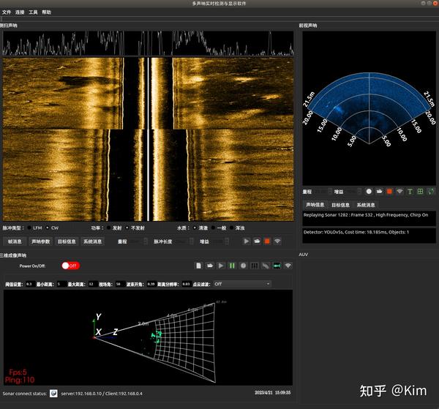Click the 最大距离 input field
The image size is (439, 409).
click(x=92, y=284)
